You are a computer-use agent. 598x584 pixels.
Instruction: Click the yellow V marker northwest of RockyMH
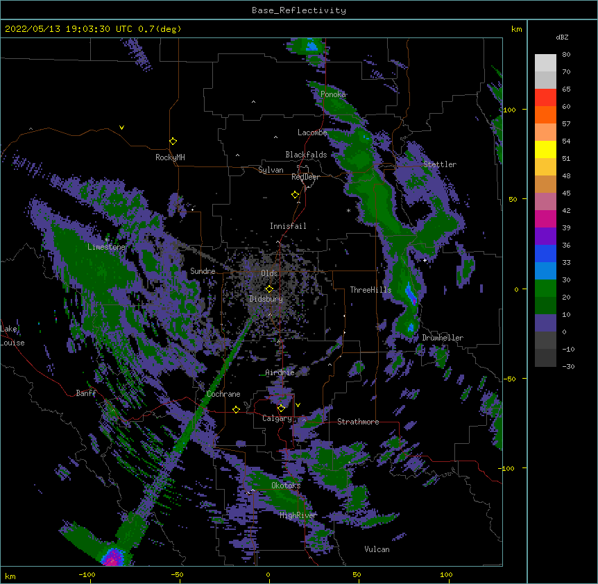121,128
